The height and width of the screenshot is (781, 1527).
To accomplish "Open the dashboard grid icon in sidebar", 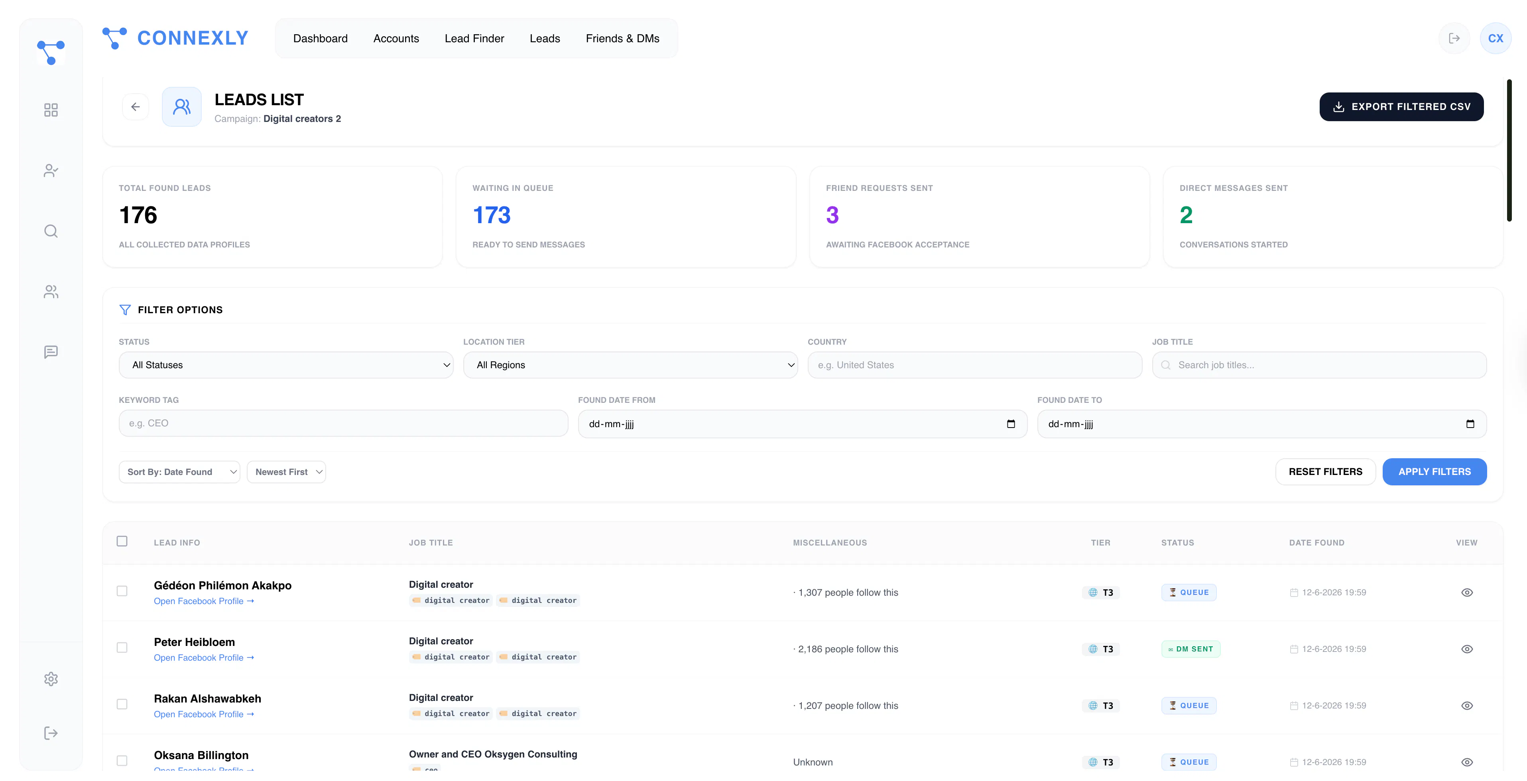I will [51, 110].
